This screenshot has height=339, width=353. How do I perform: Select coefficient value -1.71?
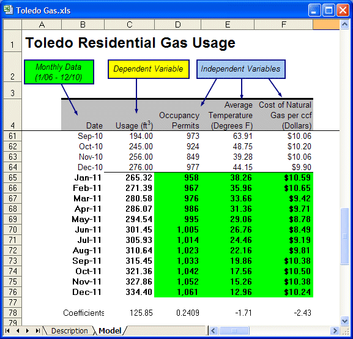click(x=228, y=313)
